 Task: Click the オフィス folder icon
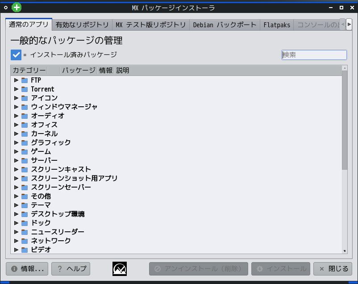coord(25,125)
